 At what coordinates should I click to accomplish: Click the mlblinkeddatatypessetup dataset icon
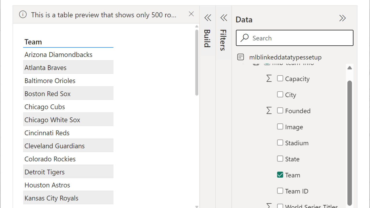240,57
